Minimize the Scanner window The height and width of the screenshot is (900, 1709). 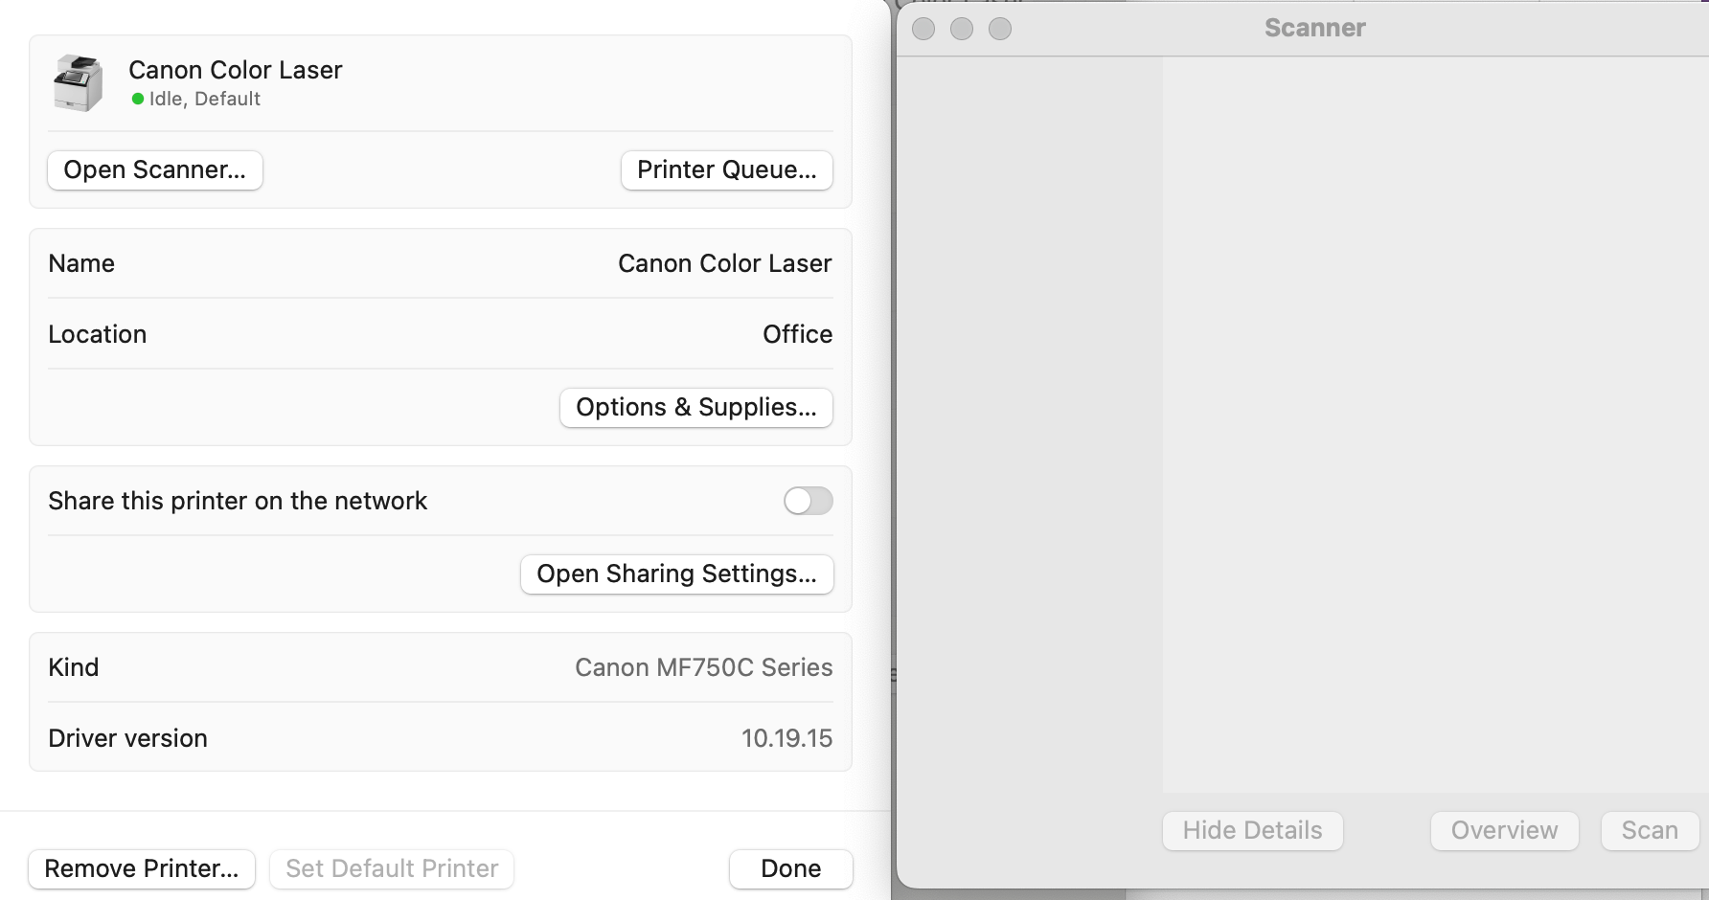962,29
